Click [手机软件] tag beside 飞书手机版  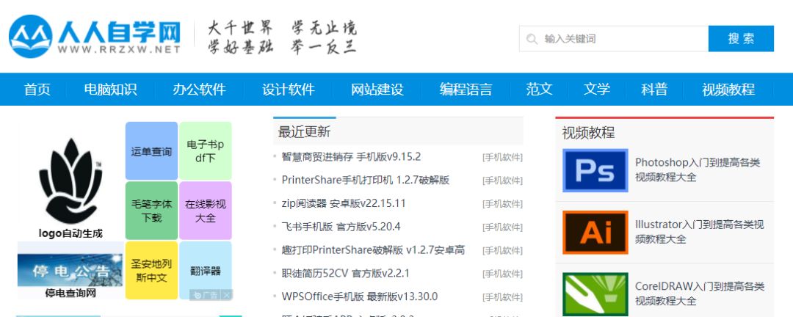coord(502,227)
